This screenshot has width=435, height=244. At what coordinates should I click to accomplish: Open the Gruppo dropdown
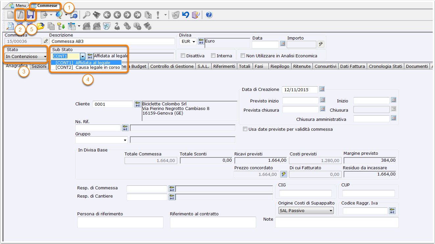tap(102, 140)
